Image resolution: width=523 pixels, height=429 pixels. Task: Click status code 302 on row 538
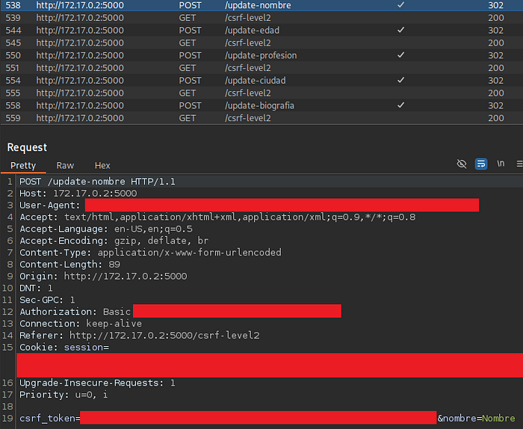(x=495, y=5)
